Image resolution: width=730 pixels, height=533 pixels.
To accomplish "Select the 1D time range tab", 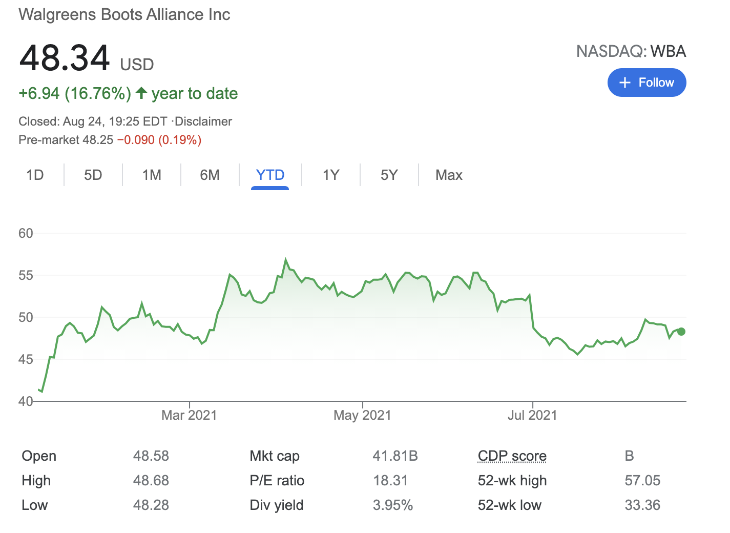I will (x=35, y=175).
